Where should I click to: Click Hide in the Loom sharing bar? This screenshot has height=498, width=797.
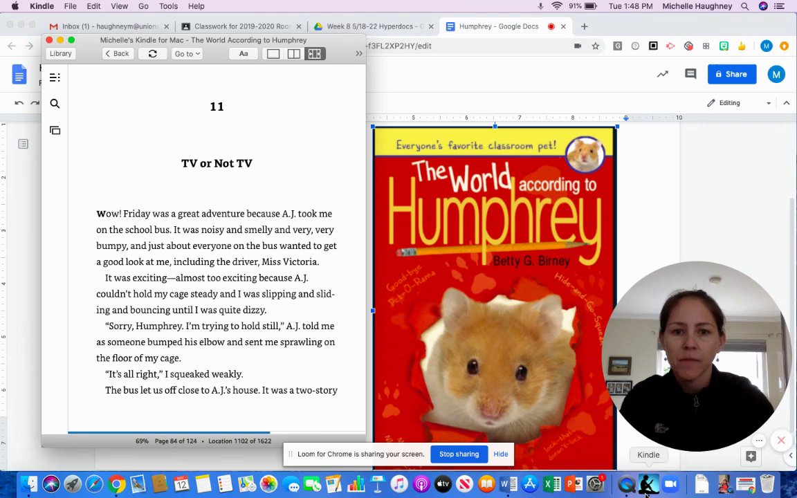point(501,454)
